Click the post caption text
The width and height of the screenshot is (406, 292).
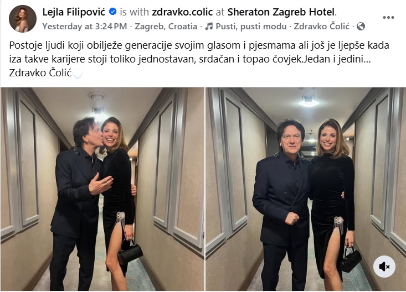point(199,59)
